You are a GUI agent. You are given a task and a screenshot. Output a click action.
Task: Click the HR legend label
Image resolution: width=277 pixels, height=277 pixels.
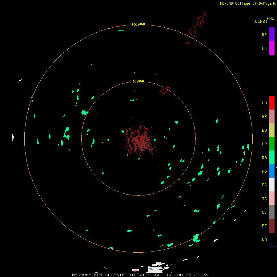coord(264,144)
